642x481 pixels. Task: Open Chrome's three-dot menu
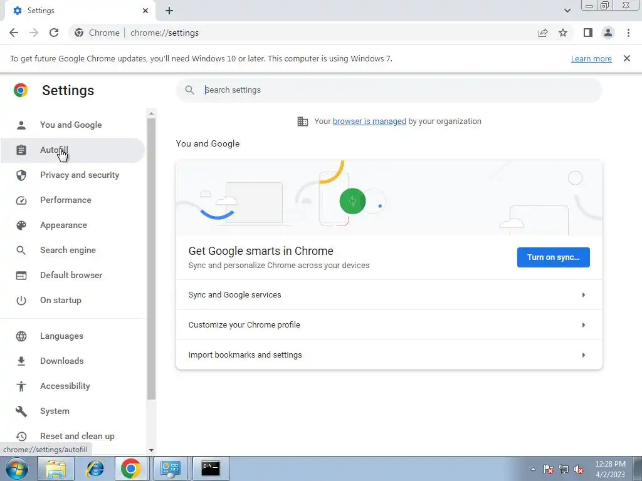tap(628, 33)
